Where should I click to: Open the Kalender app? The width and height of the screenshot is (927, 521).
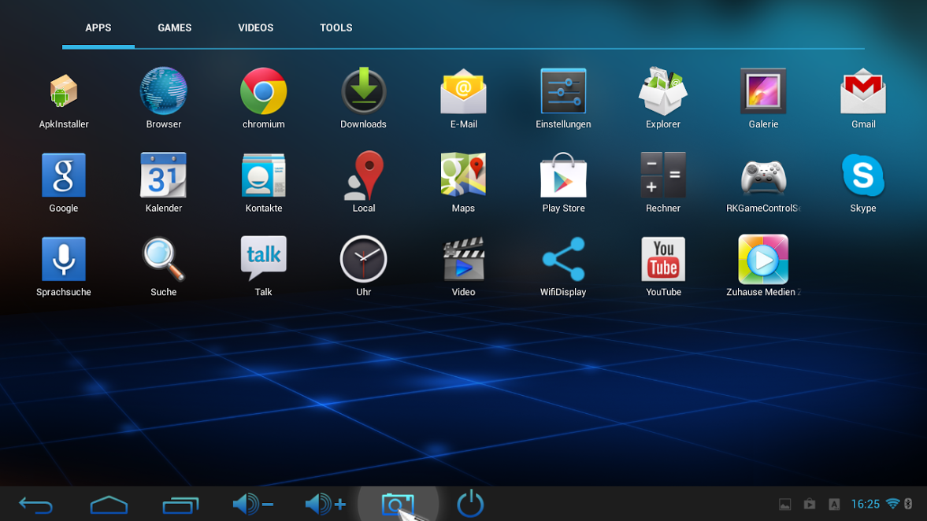[x=163, y=176]
